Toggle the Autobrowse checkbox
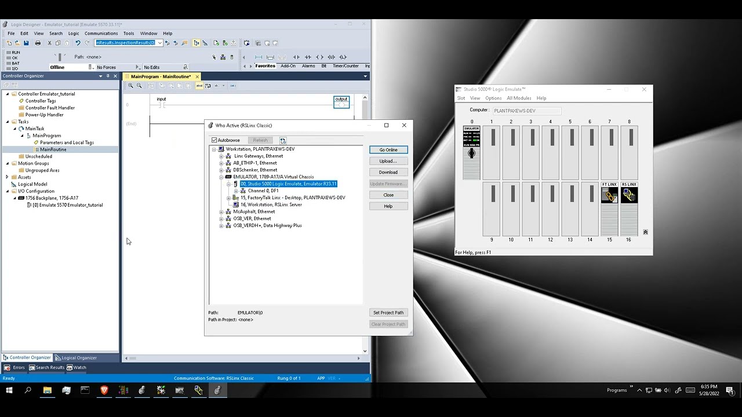The image size is (742, 417). [214, 140]
